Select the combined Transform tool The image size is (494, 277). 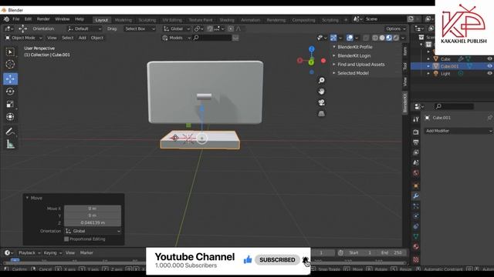[x=10, y=117]
